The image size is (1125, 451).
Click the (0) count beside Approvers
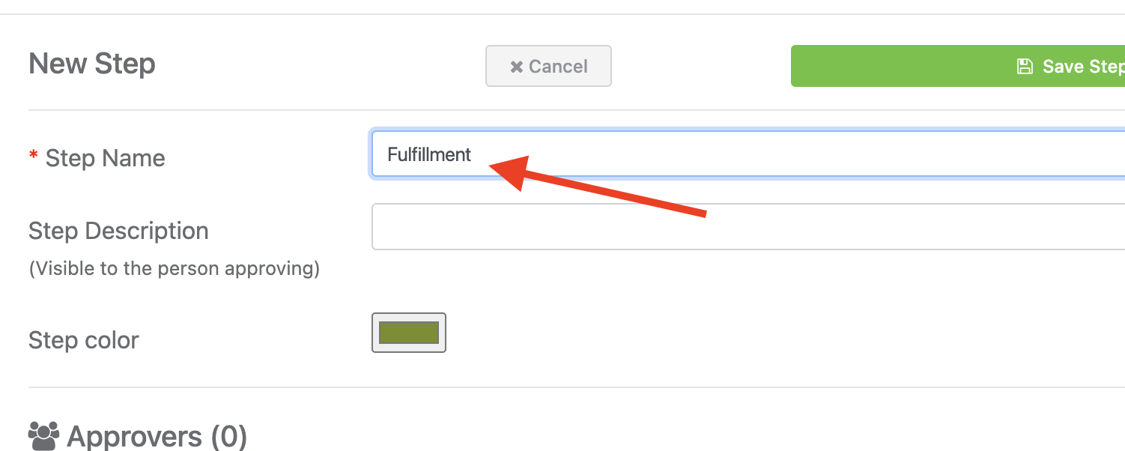(x=228, y=436)
